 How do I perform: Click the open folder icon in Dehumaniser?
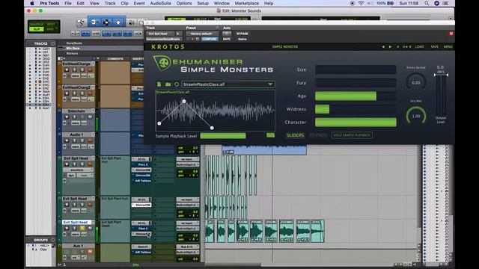[x=168, y=84]
